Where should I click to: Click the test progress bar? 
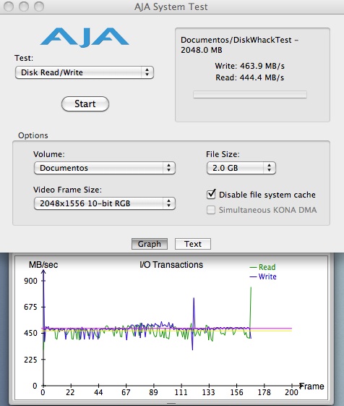[x=250, y=95]
